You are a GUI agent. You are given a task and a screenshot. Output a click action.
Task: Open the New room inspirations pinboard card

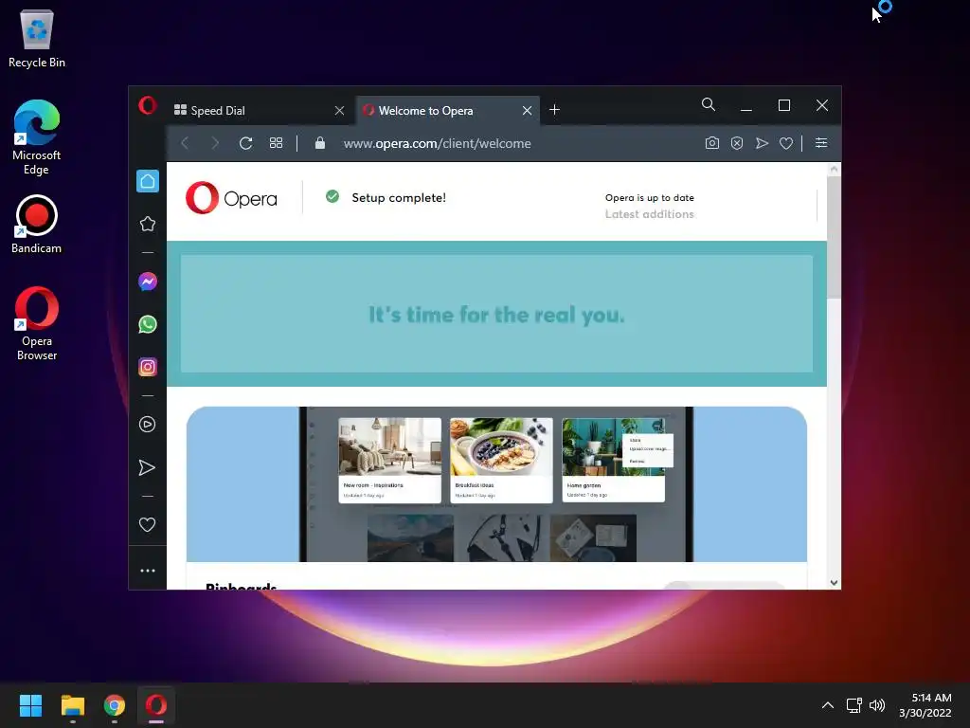pyautogui.click(x=389, y=460)
